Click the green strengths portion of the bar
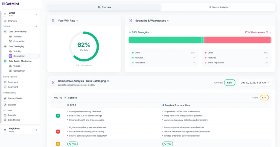The width and height of the screenshot is (280, 147). pos(166,40)
